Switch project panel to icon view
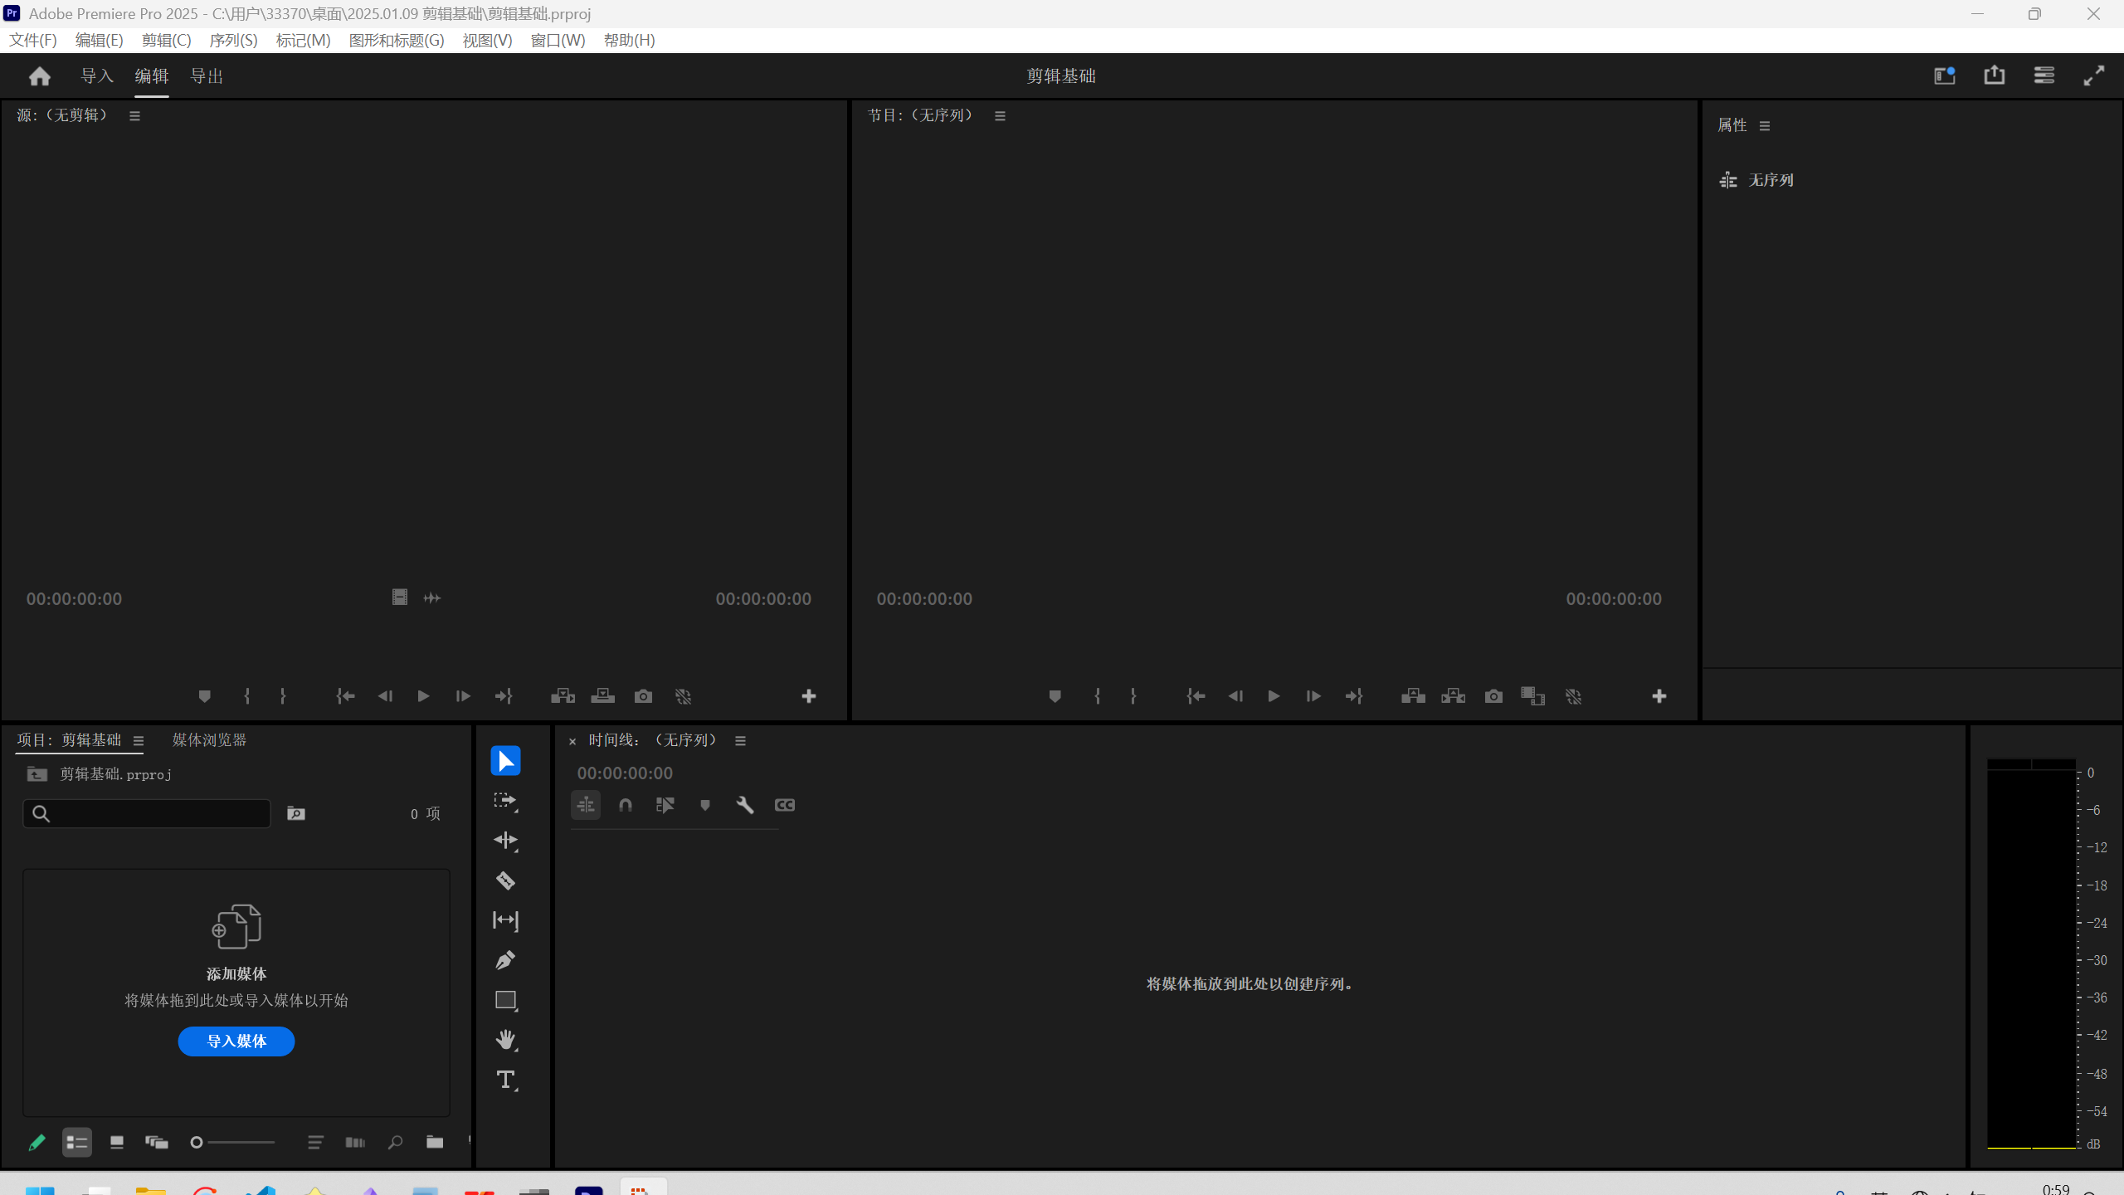Image resolution: width=2124 pixels, height=1195 pixels. click(x=117, y=1143)
